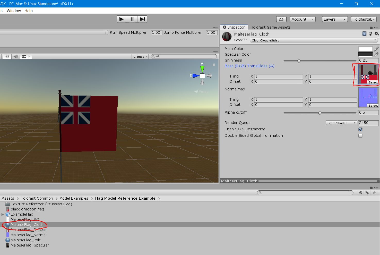Viewport: 380px width, 255px height.
Task: Advance one frame with the Step button
Action: tap(142, 19)
